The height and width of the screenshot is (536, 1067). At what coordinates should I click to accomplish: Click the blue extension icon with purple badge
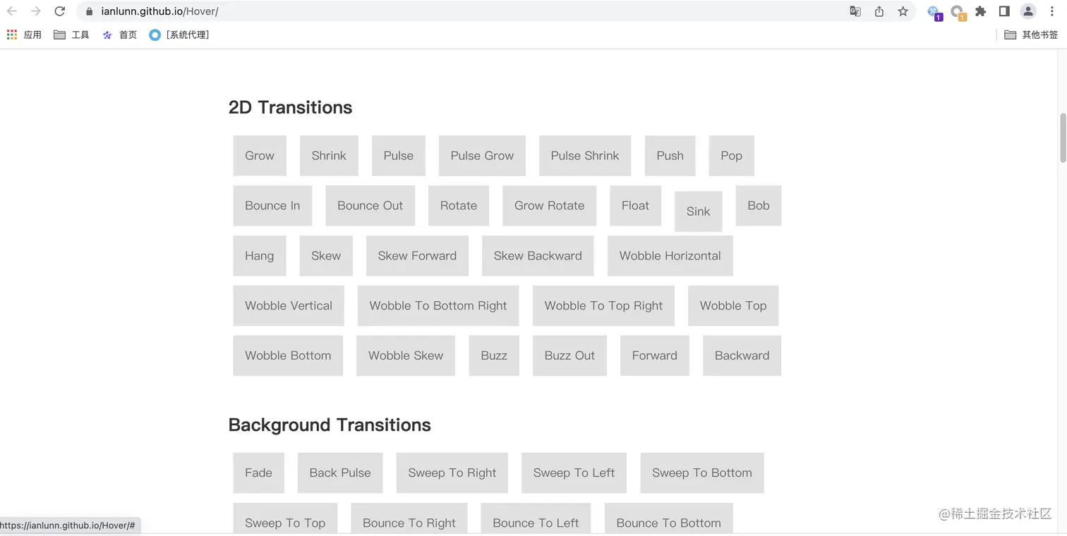[934, 12]
